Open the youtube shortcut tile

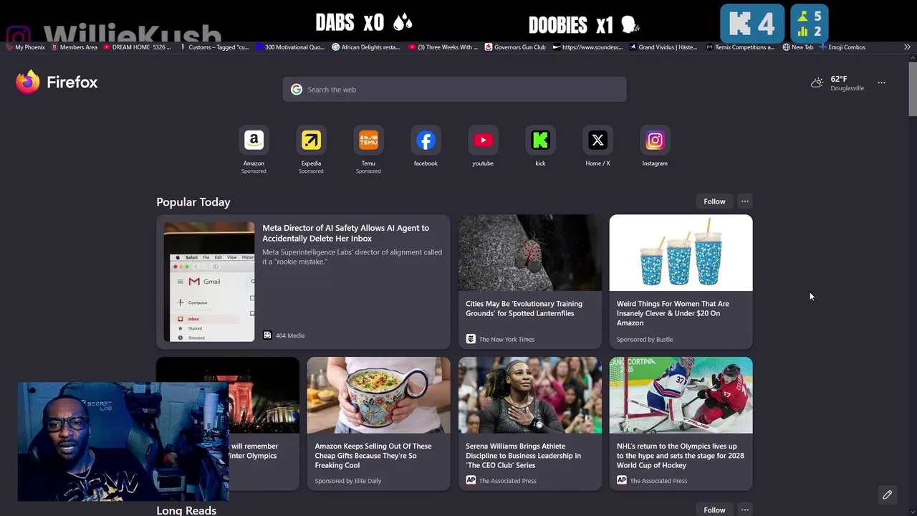click(x=483, y=140)
